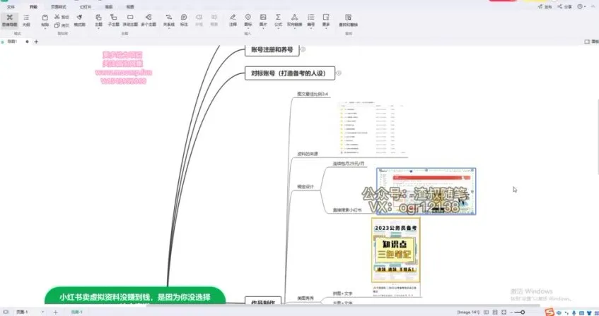Click the 发布 publish button
Viewport: 599px width, 316px height.
click(546, 6)
